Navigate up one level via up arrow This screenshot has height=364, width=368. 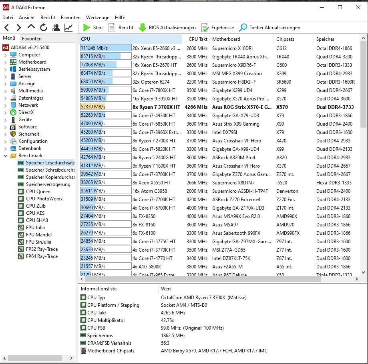(31, 27)
